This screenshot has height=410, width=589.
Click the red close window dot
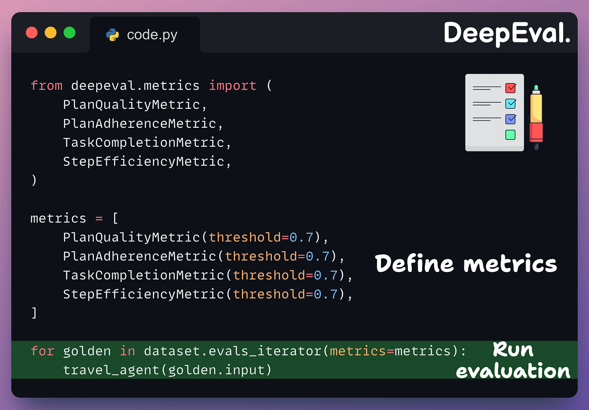coord(32,32)
